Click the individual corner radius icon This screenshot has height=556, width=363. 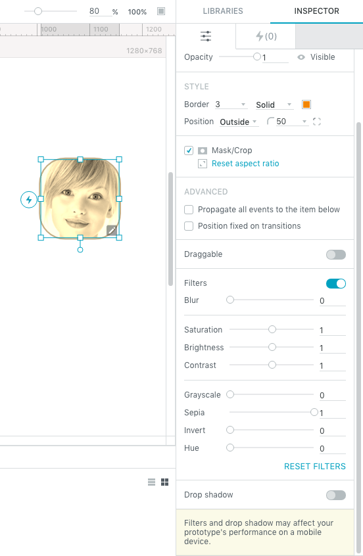tap(317, 122)
